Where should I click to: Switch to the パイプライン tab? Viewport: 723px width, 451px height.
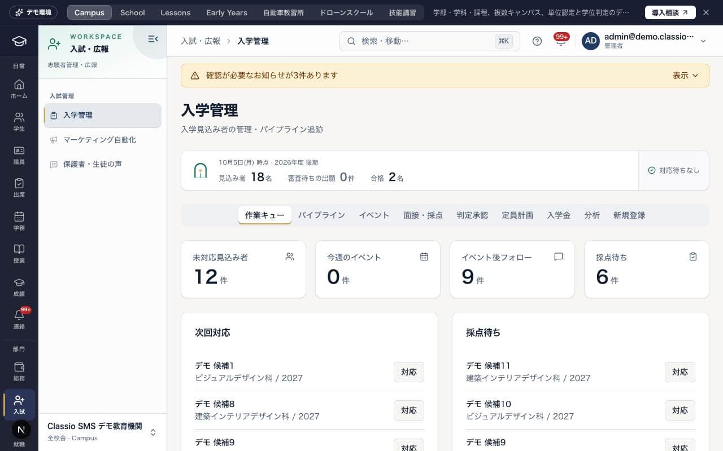tap(321, 215)
